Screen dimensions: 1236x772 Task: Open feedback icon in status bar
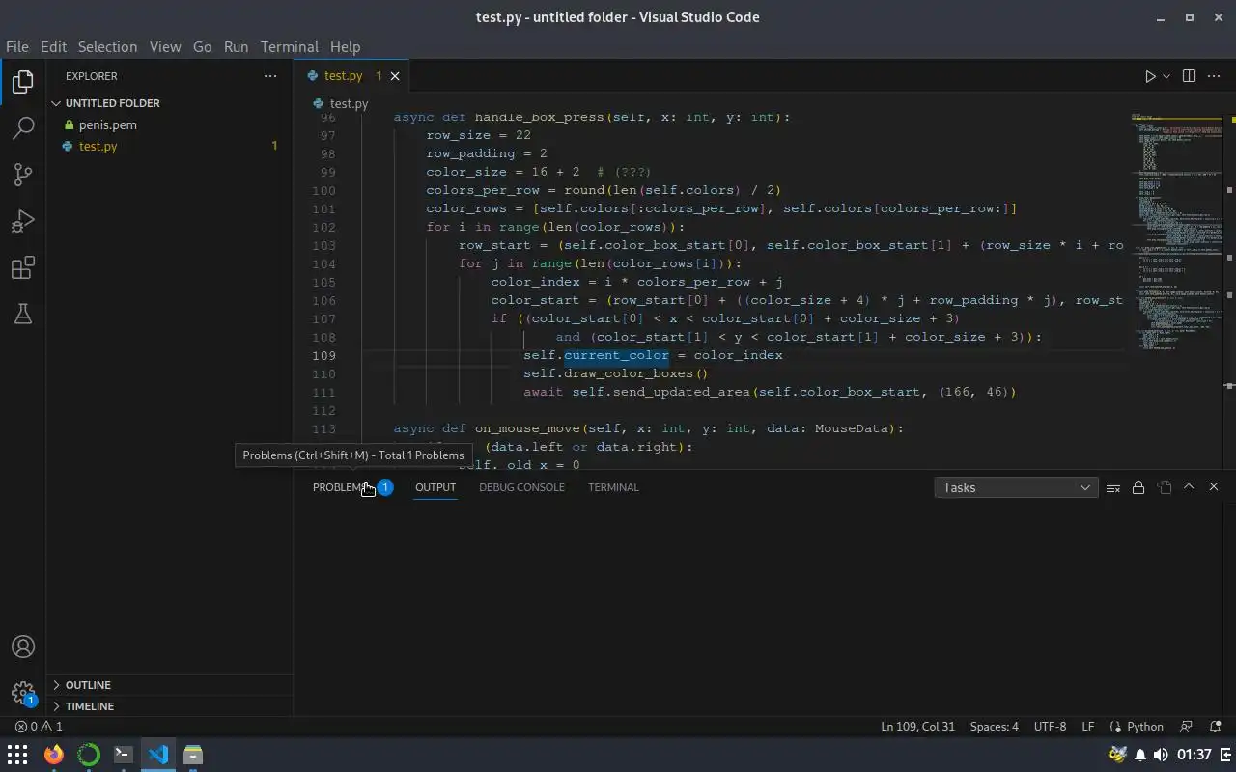point(1187,727)
